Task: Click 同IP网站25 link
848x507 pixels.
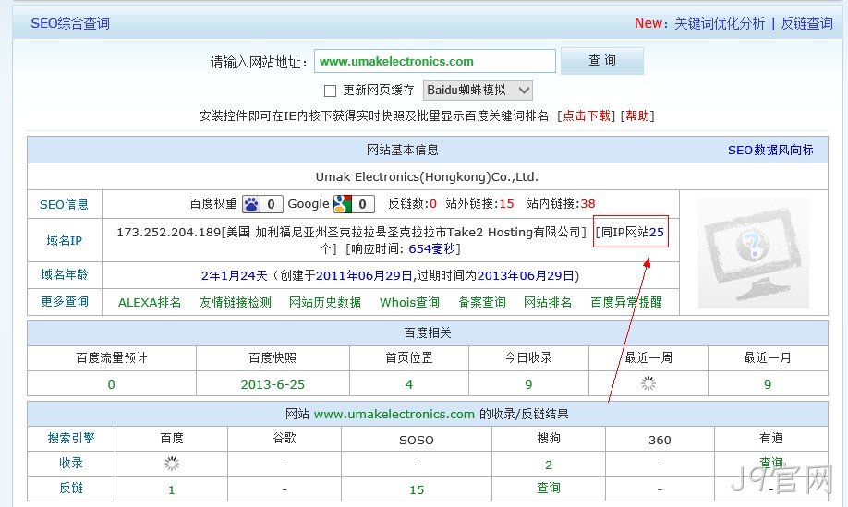Action: coord(631,233)
